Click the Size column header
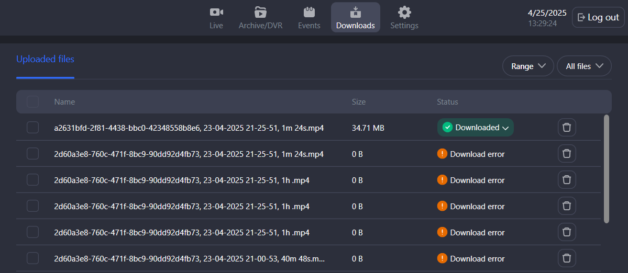The width and height of the screenshot is (628, 273). point(358,102)
